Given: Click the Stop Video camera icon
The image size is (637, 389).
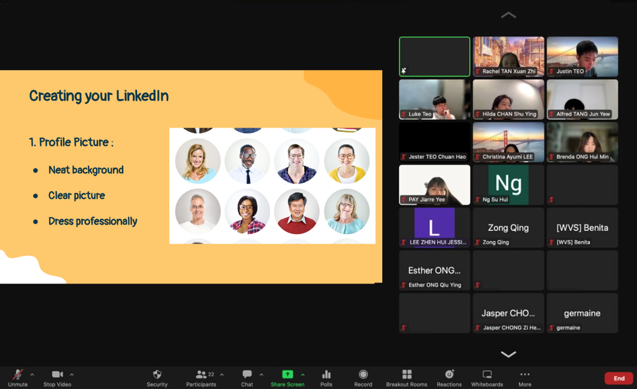Looking at the screenshot, I should pos(57,374).
